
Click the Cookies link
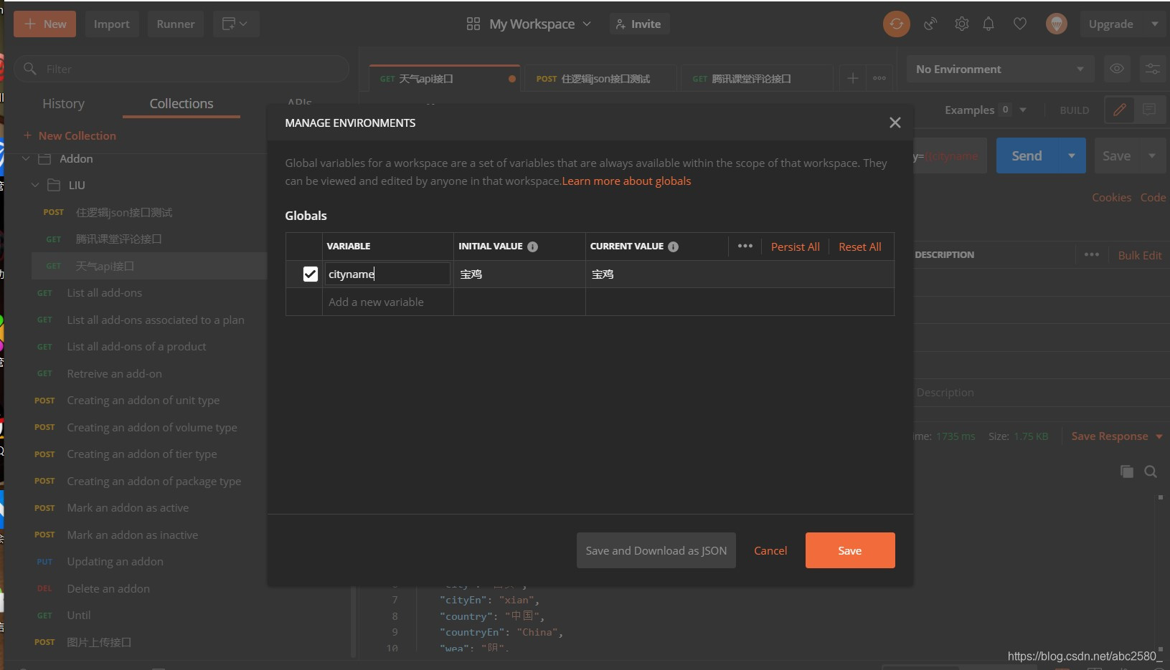click(1111, 197)
